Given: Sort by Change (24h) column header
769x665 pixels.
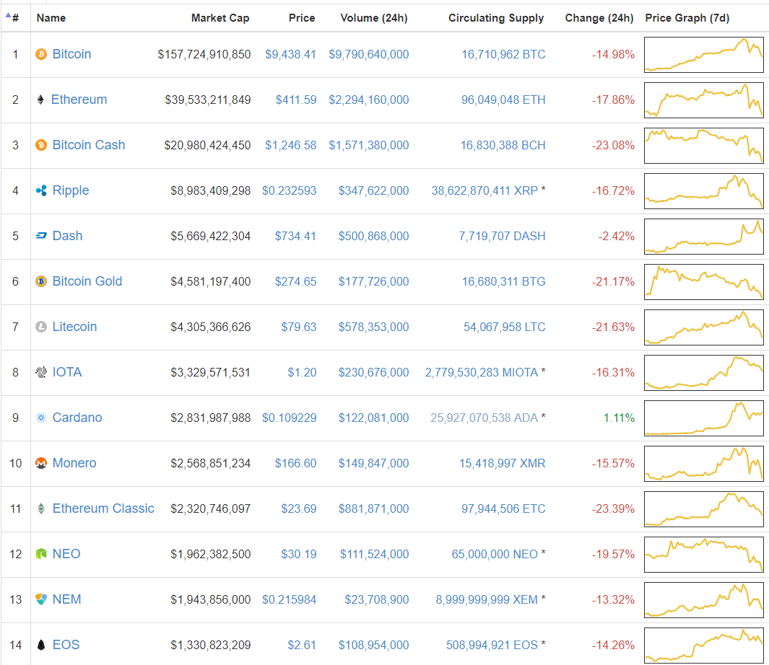Looking at the screenshot, I should (599, 18).
